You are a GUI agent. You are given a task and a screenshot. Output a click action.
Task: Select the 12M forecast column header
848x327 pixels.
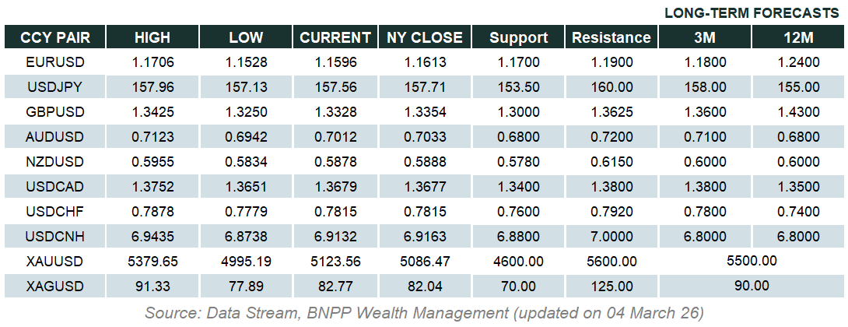[799, 37]
